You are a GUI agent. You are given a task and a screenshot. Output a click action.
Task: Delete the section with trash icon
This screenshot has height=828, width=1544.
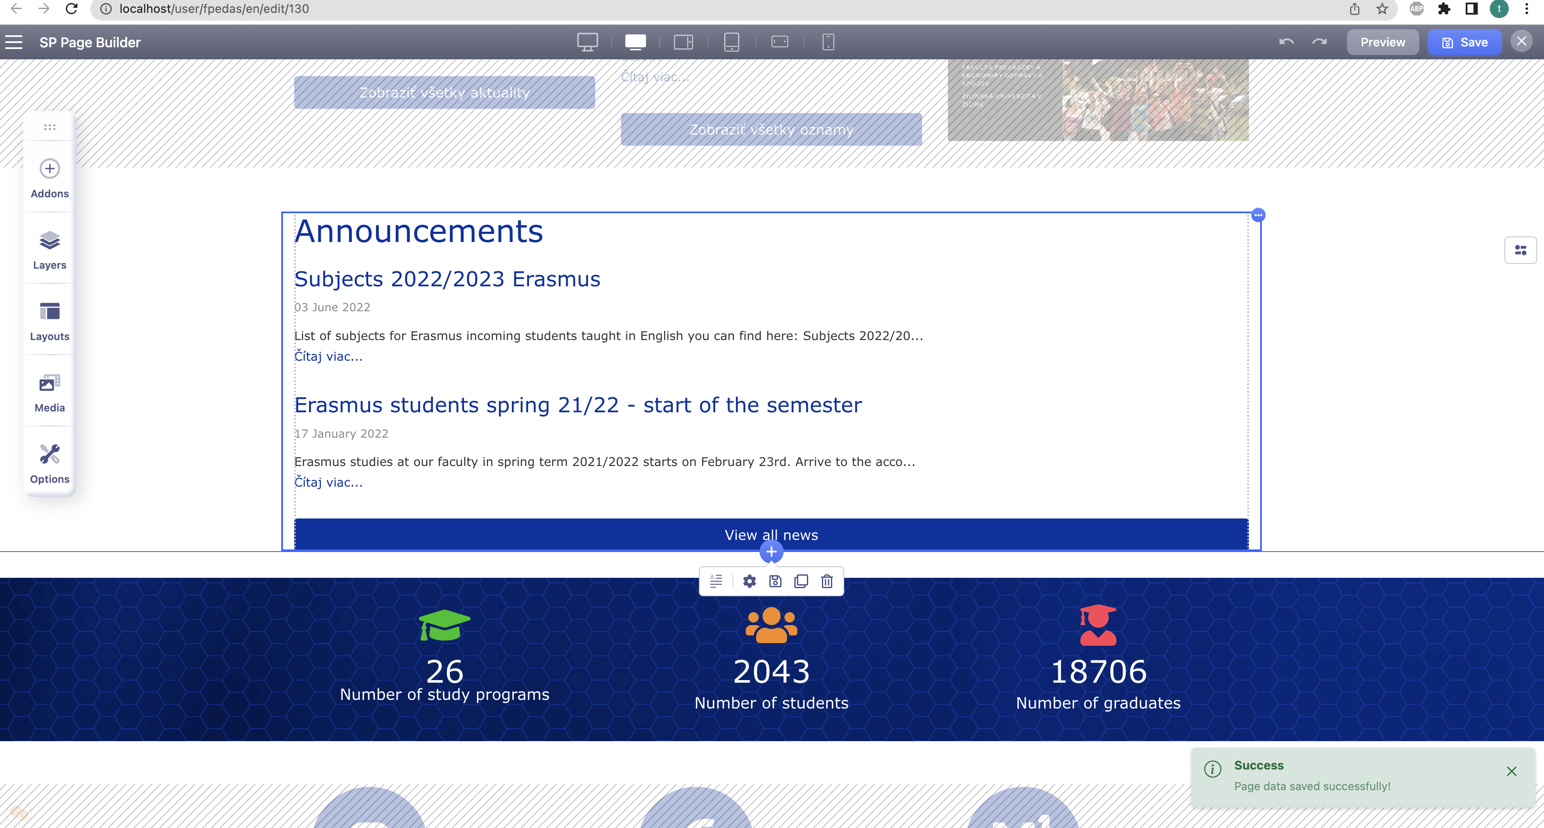coord(827,581)
